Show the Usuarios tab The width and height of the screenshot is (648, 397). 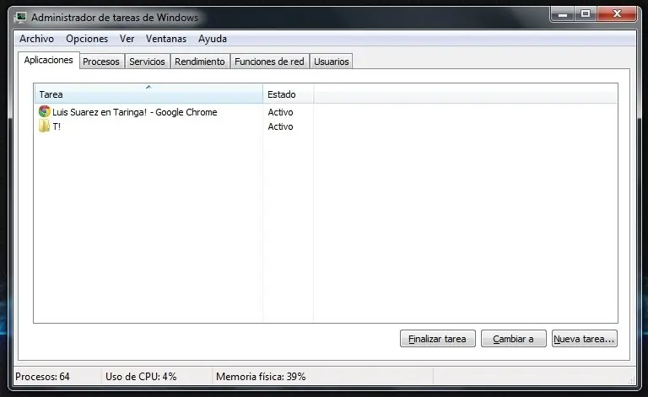[332, 62]
